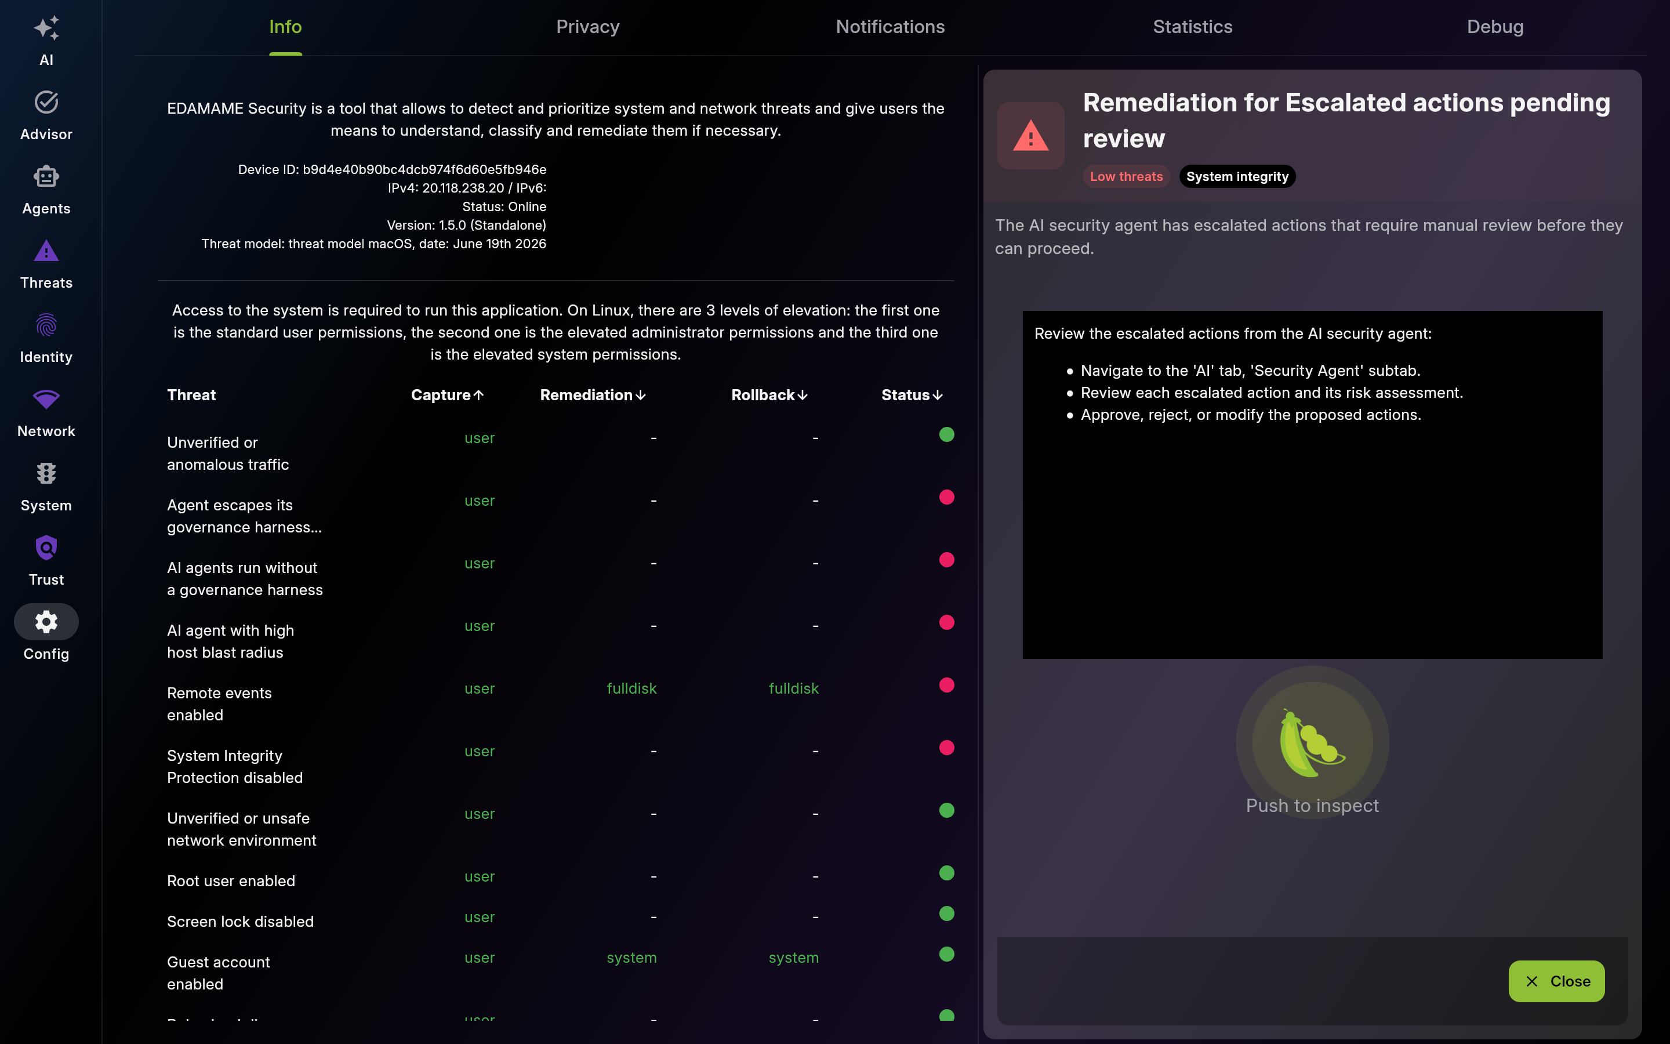
Task: Open the Config gear icon
Action: 46,622
